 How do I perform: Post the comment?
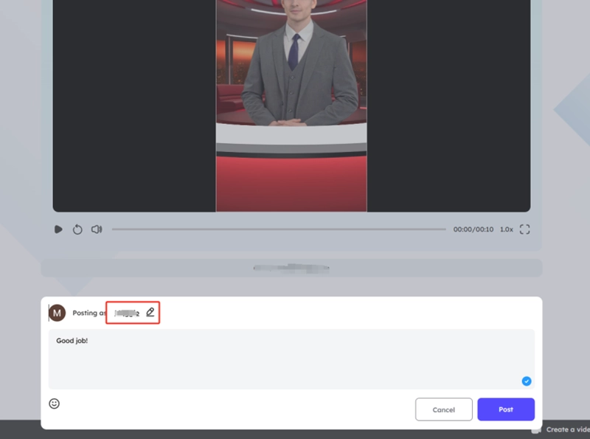505,409
